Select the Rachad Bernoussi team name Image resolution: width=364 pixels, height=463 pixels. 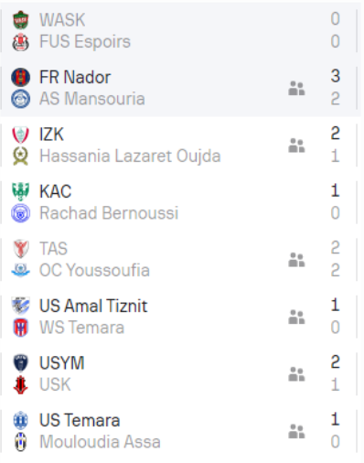pyautogui.click(x=109, y=213)
